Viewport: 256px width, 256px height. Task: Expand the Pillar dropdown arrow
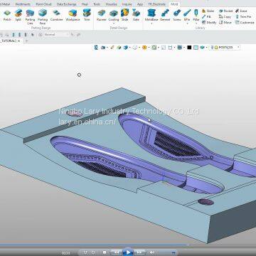coord(196,23)
